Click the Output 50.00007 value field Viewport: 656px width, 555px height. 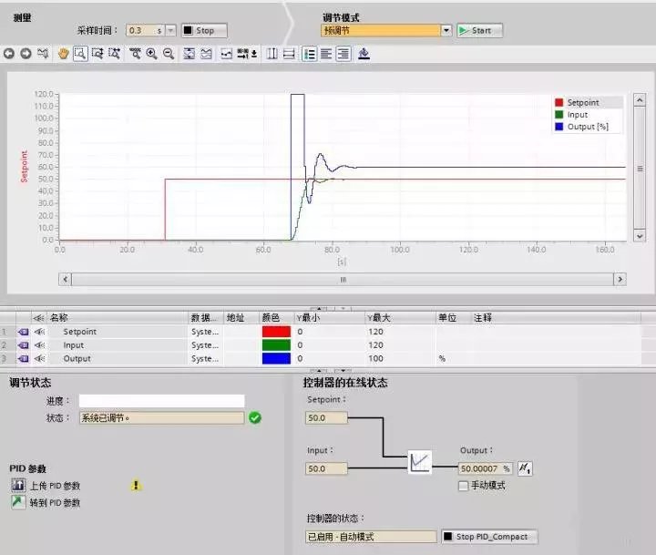[x=485, y=468]
